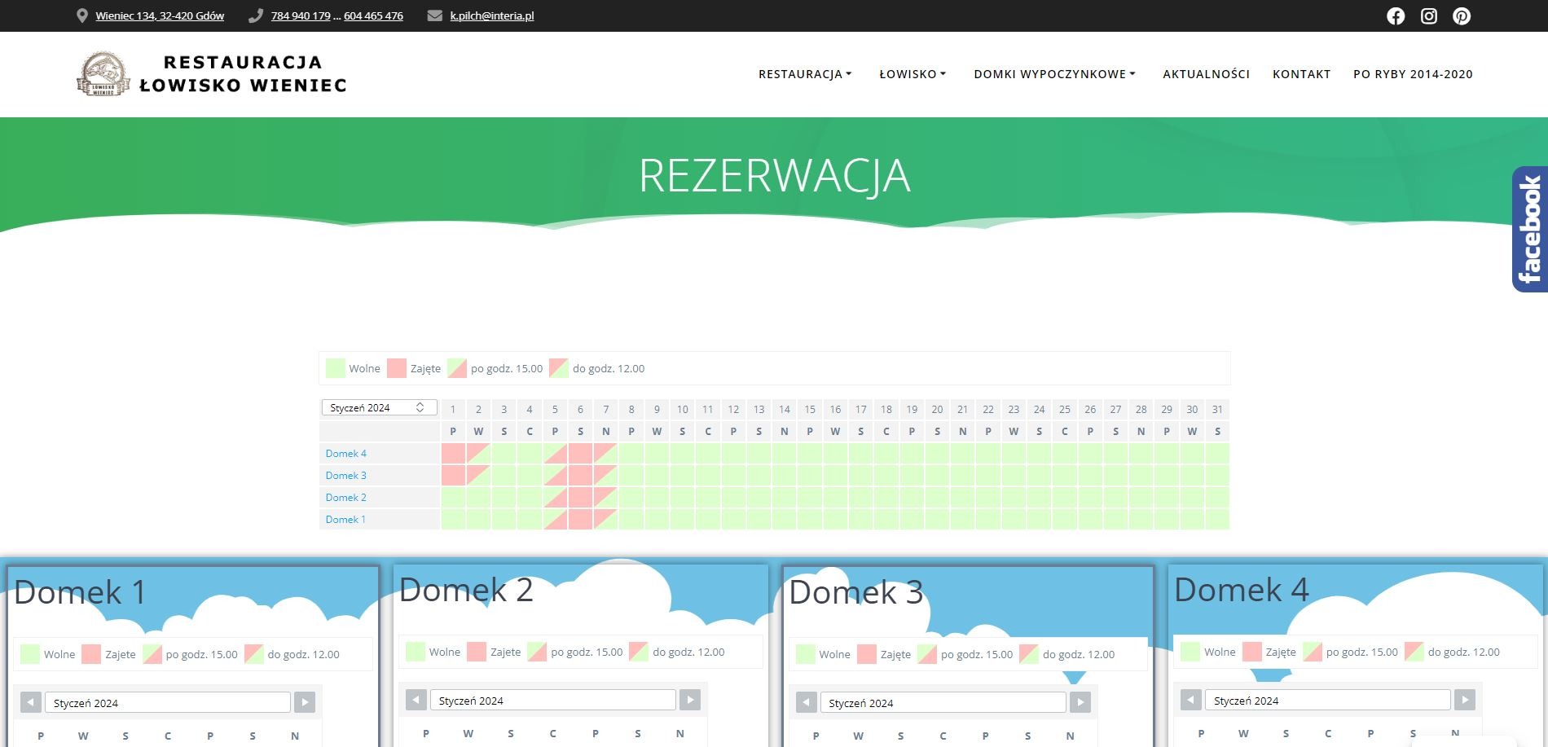Select an occupied date cell for Domek 4
This screenshot has height=747, width=1548.
tap(453, 453)
